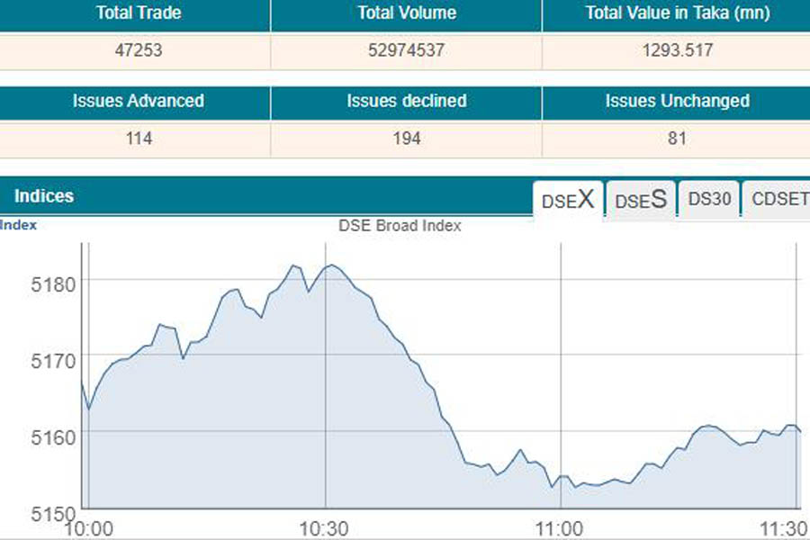Viewport: 810px width, 540px height.
Task: Click the Indices section heading
Action: (x=44, y=196)
